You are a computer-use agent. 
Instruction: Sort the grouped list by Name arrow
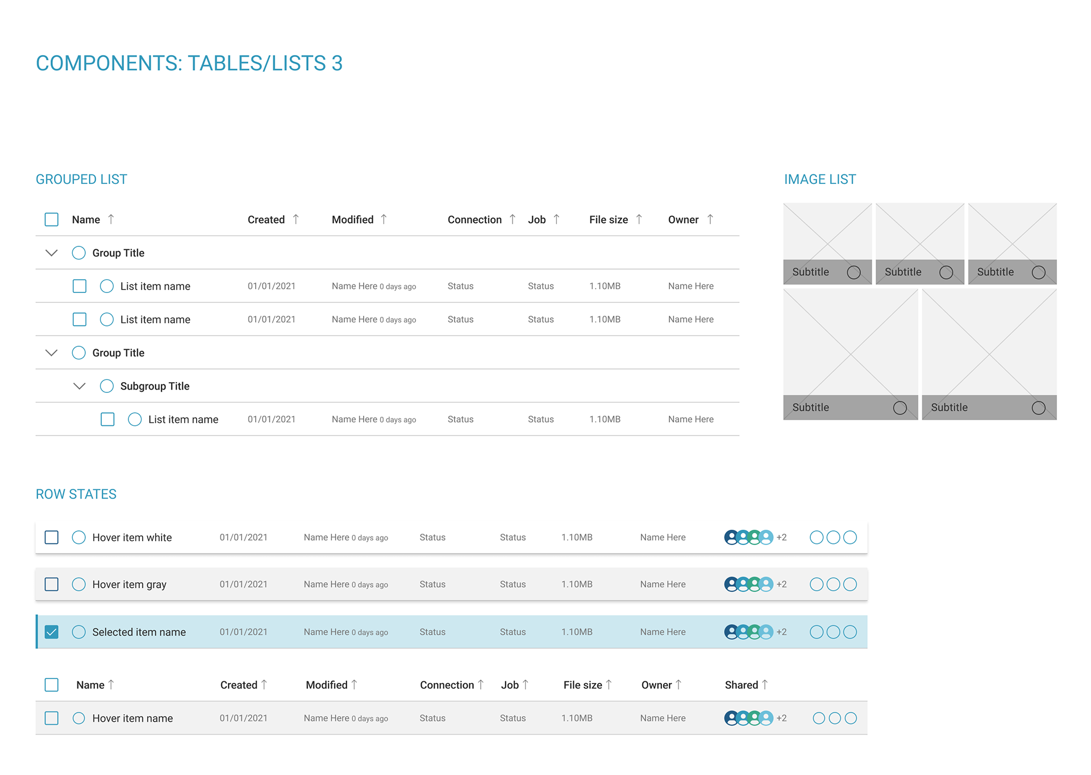[x=111, y=219]
